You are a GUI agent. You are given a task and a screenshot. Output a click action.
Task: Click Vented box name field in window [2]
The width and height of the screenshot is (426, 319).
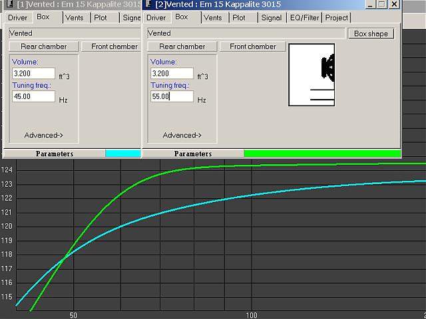point(246,33)
